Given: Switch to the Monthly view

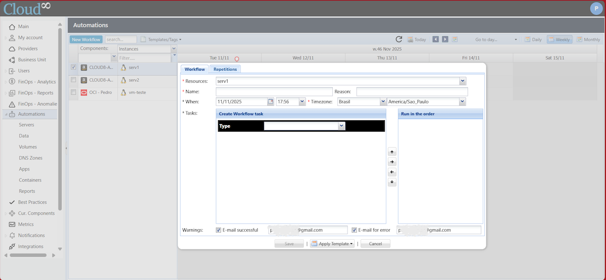Looking at the screenshot, I should [589, 39].
